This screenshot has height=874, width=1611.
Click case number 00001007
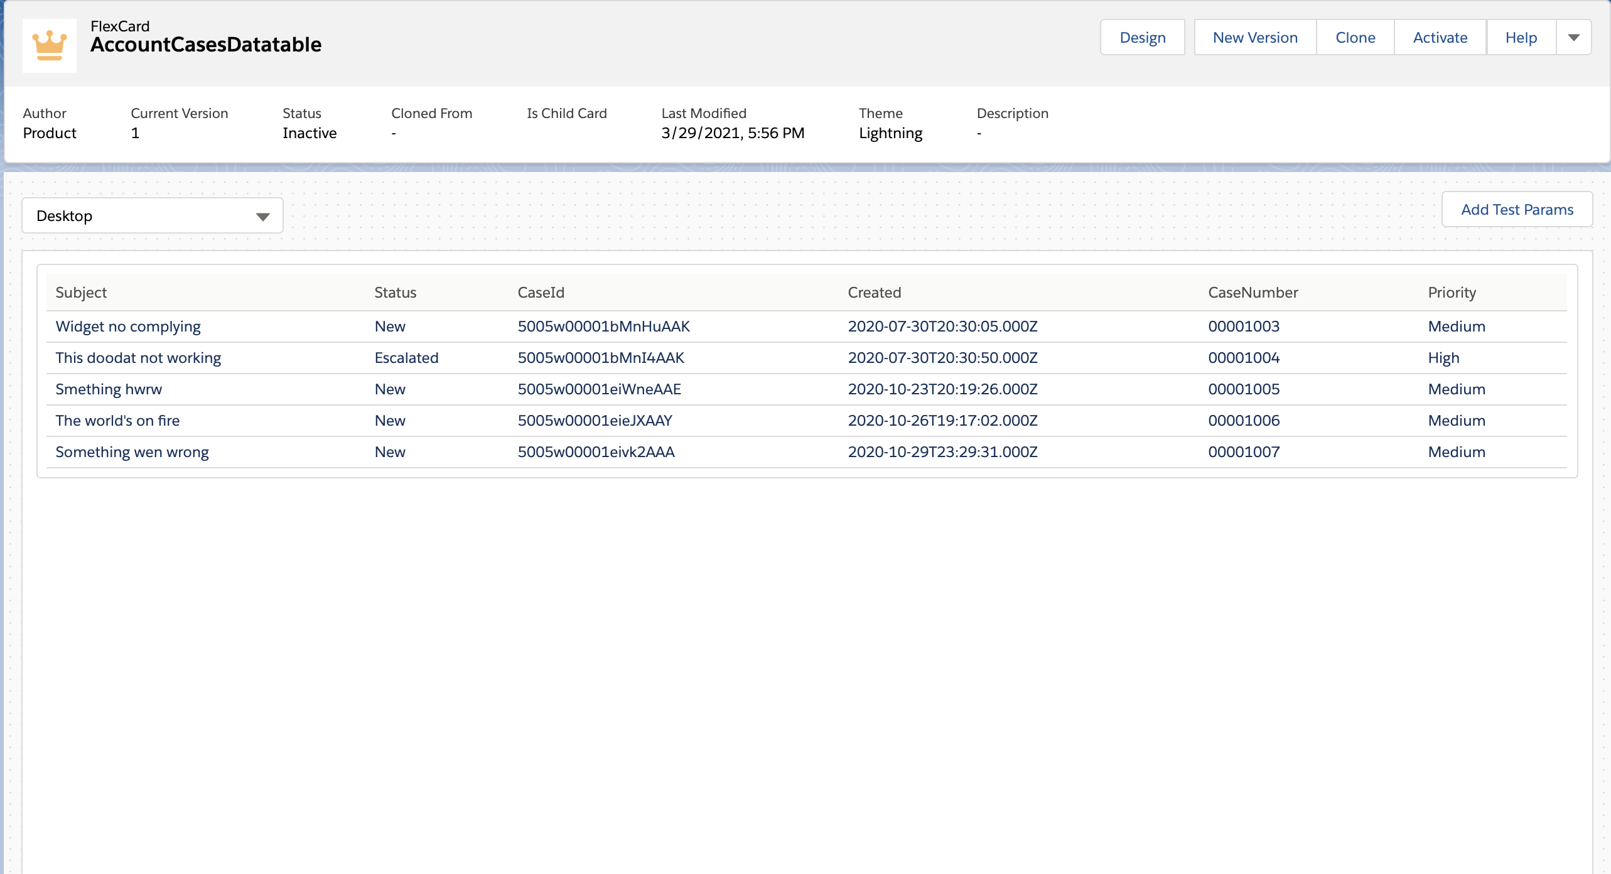click(1244, 452)
